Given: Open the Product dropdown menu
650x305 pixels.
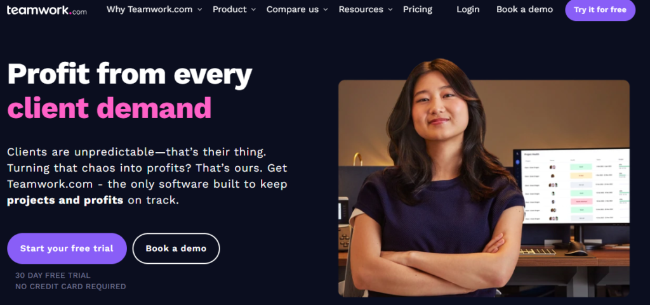Looking at the screenshot, I should coord(234,9).
